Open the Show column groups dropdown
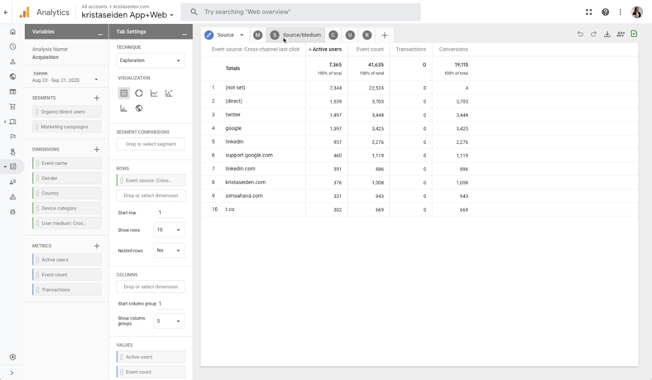The height and width of the screenshot is (380, 652). [170, 321]
